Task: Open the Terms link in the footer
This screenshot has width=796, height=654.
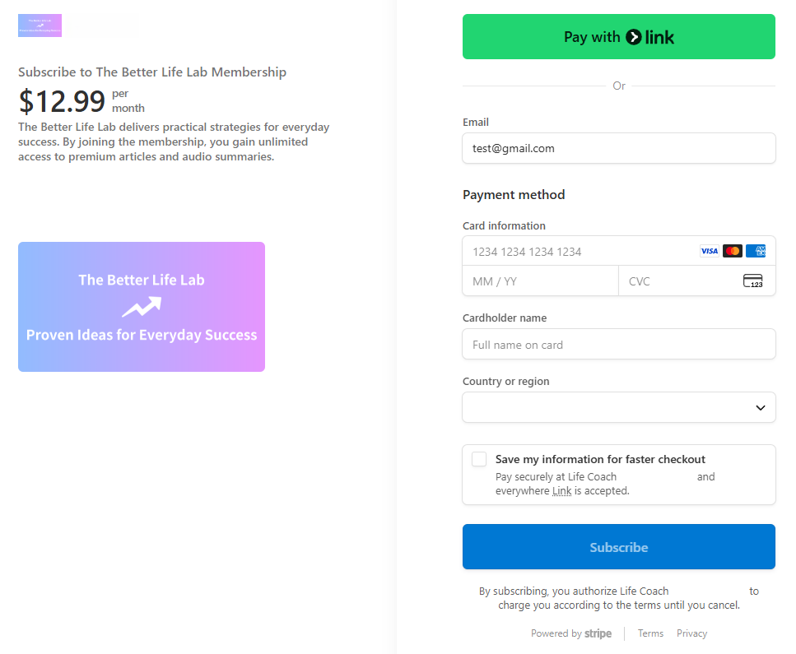Action: pos(650,633)
